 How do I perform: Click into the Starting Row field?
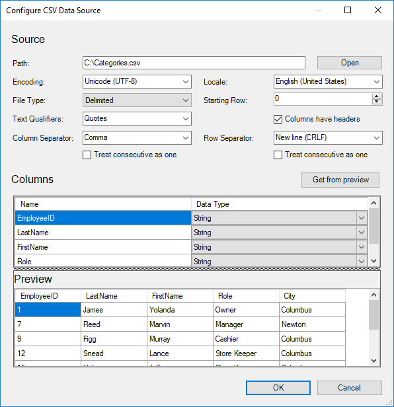[x=323, y=99]
